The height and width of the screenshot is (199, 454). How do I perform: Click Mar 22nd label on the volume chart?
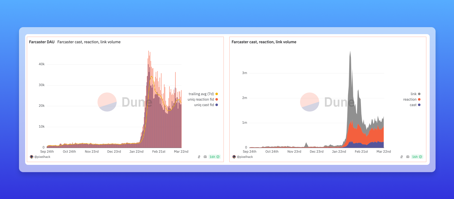[x=384, y=152]
